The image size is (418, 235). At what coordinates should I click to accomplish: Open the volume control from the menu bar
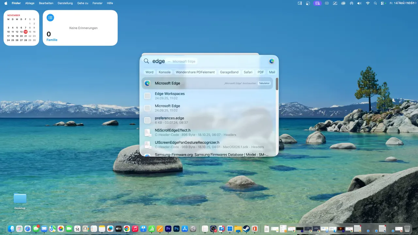click(360, 3)
